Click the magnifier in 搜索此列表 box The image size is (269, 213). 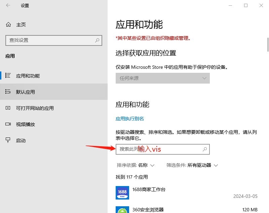point(205,149)
